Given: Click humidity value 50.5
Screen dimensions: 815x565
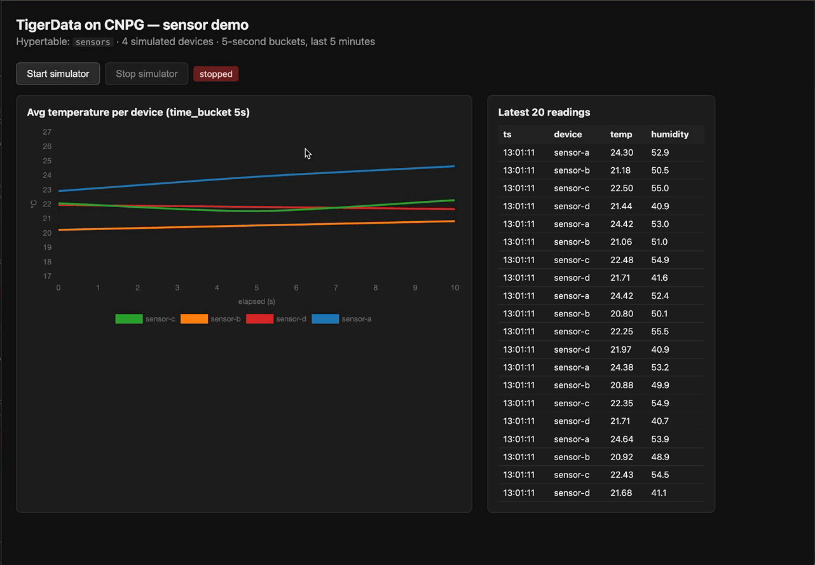Looking at the screenshot, I should coord(660,170).
